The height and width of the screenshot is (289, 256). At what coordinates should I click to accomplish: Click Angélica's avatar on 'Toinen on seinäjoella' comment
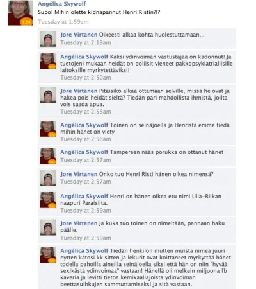coord(48,129)
